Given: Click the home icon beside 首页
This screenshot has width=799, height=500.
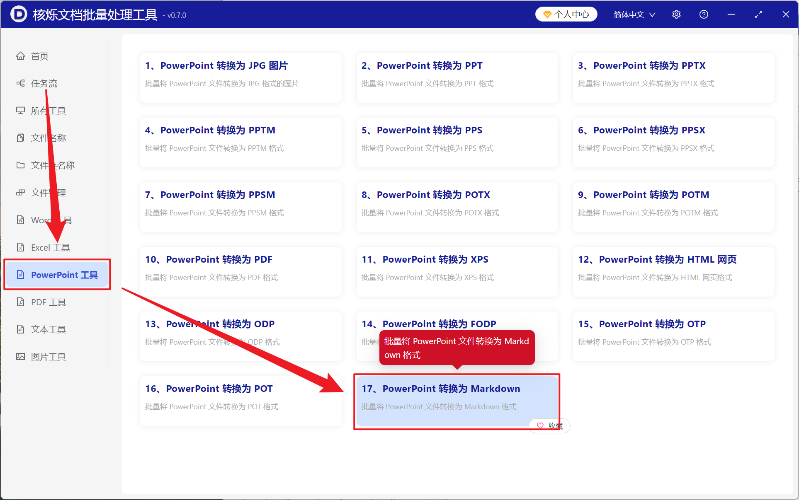Looking at the screenshot, I should tap(20, 56).
